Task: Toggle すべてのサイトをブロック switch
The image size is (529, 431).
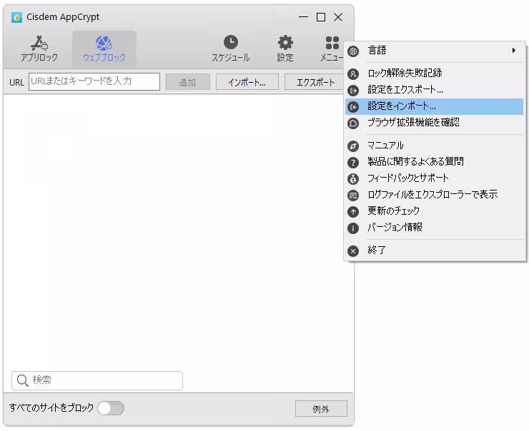Action: [111, 408]
